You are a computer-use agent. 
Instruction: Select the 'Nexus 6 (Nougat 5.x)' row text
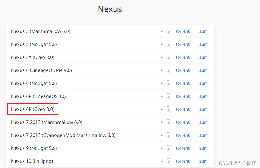point(34,83)
